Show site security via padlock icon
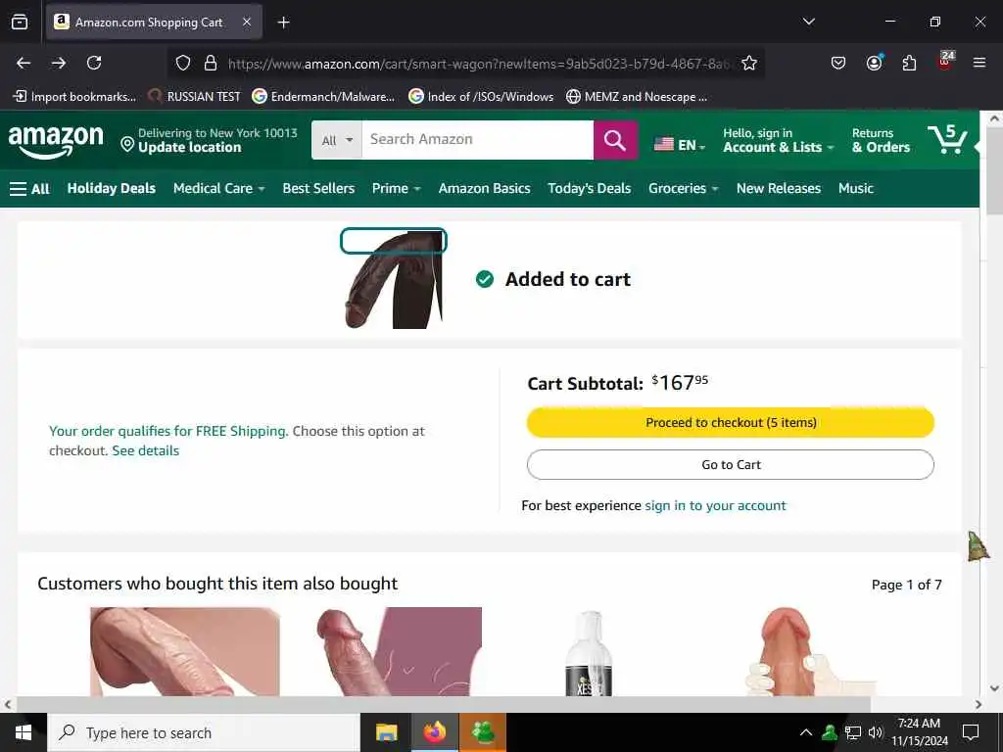1003x752 pixels. click(211, 64)
